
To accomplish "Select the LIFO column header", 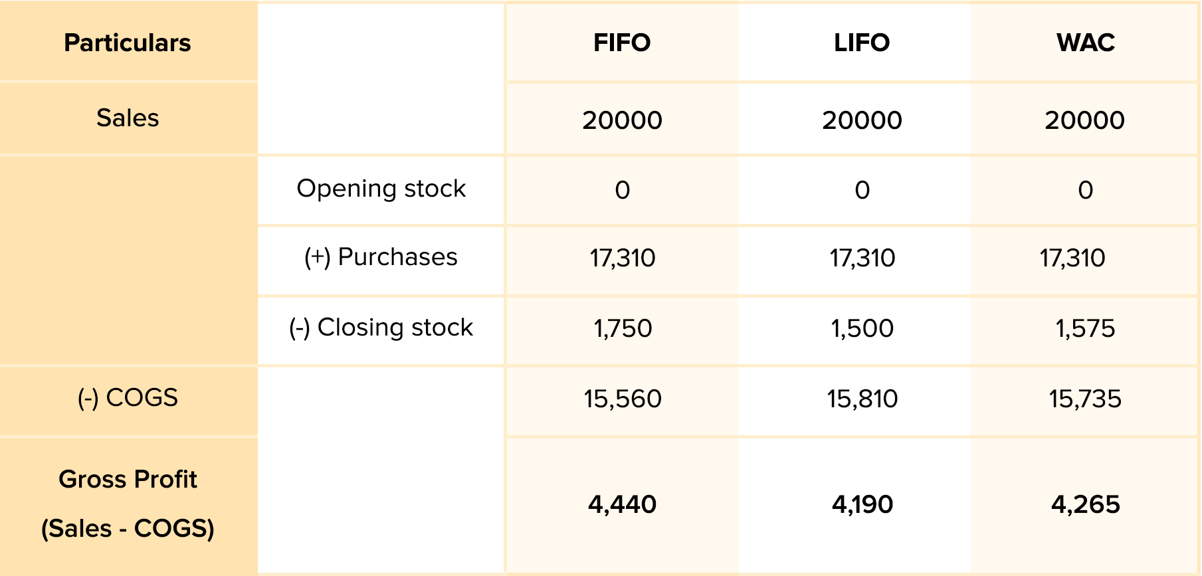I will click(862, 43).
